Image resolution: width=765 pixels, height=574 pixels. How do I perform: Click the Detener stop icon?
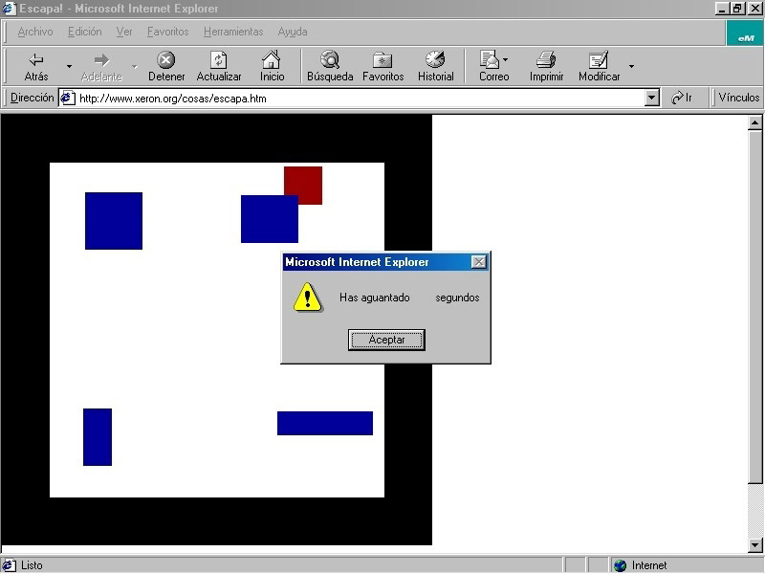[x=165, y=59]
